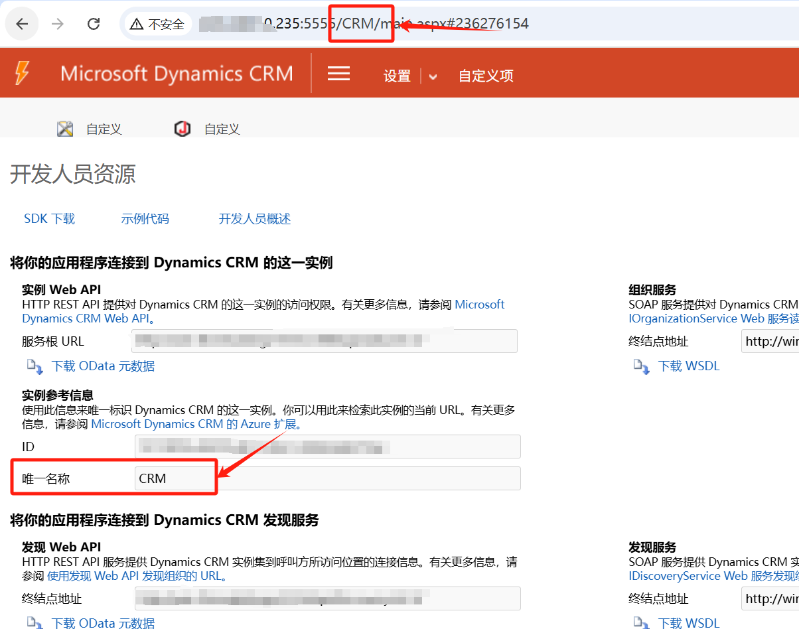Open the SDK 下载 link
This screenshot has width=799, height=629.
(49, 218)
